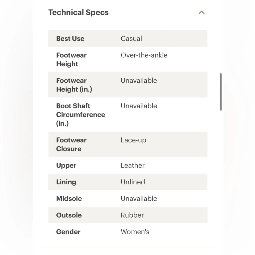Select the Lace-up value text
The image size is (255, 255).
(133, 140)
